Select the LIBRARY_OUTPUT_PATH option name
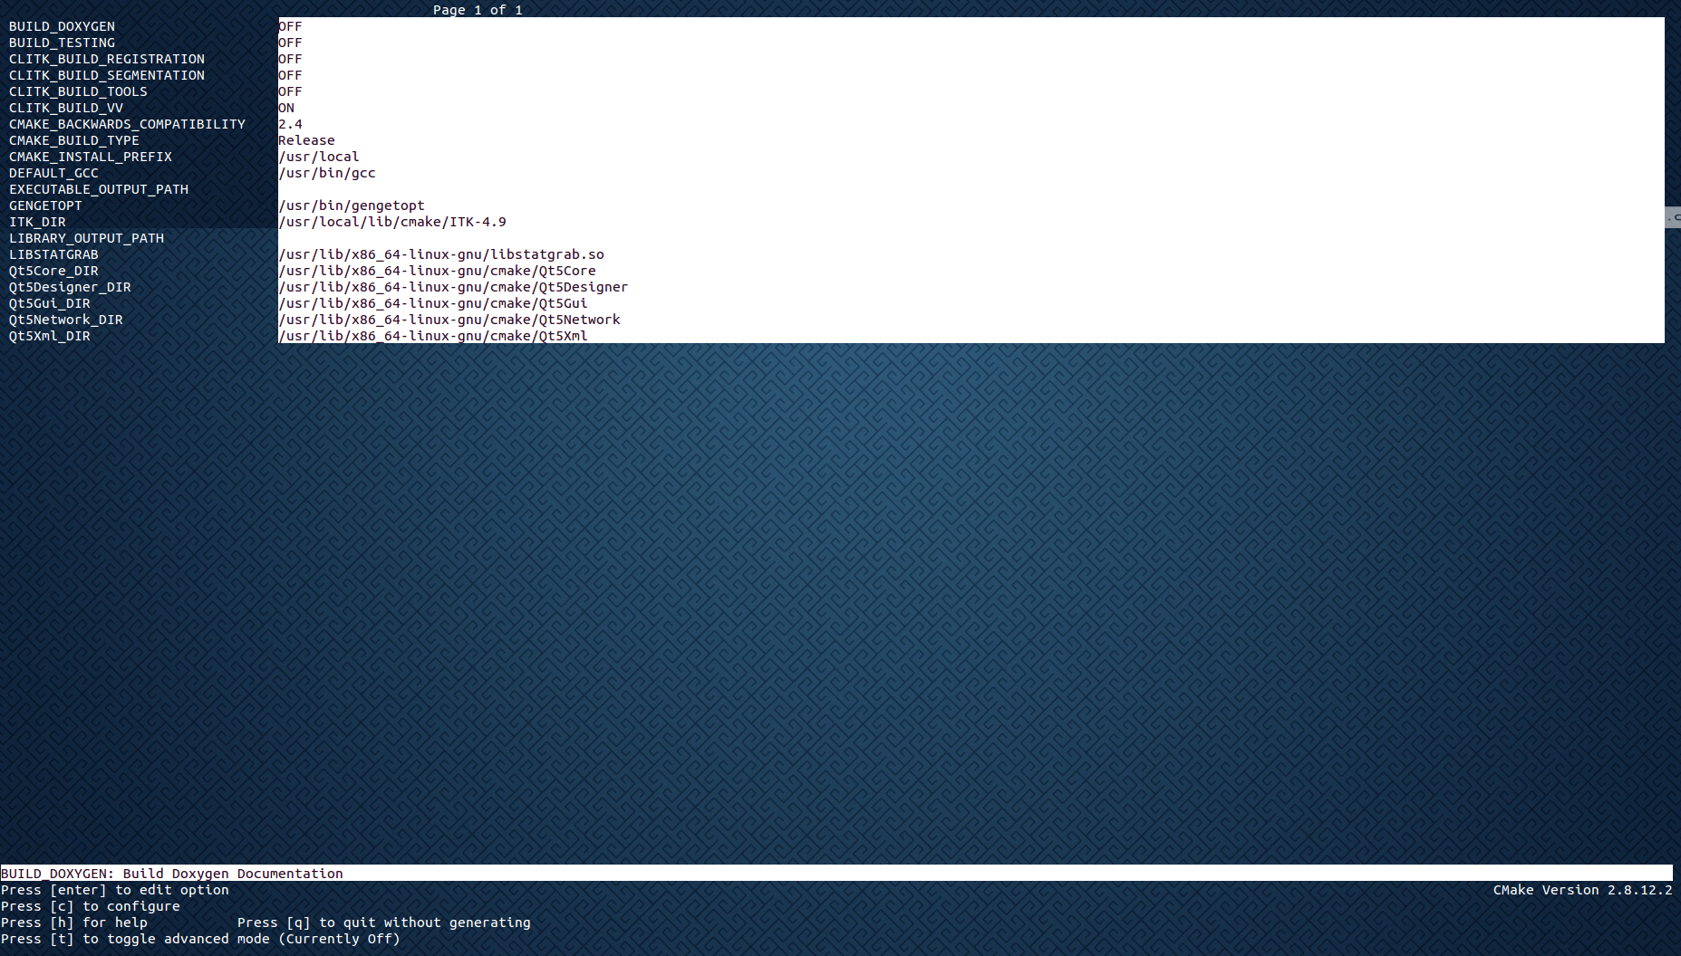1681x956 pixels. point(86,238)
